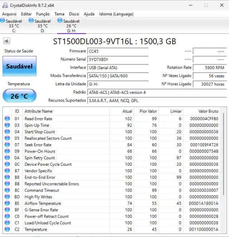229x237 pixels.
Task: Sort by the Atual column header
Action: click(x=122, y=111)
